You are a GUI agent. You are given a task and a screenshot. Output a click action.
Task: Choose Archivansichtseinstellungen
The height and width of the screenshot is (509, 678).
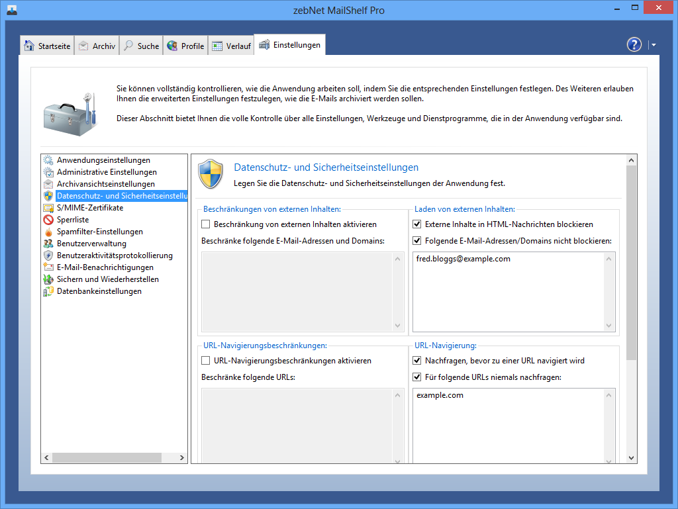click(x=105, y=184)
